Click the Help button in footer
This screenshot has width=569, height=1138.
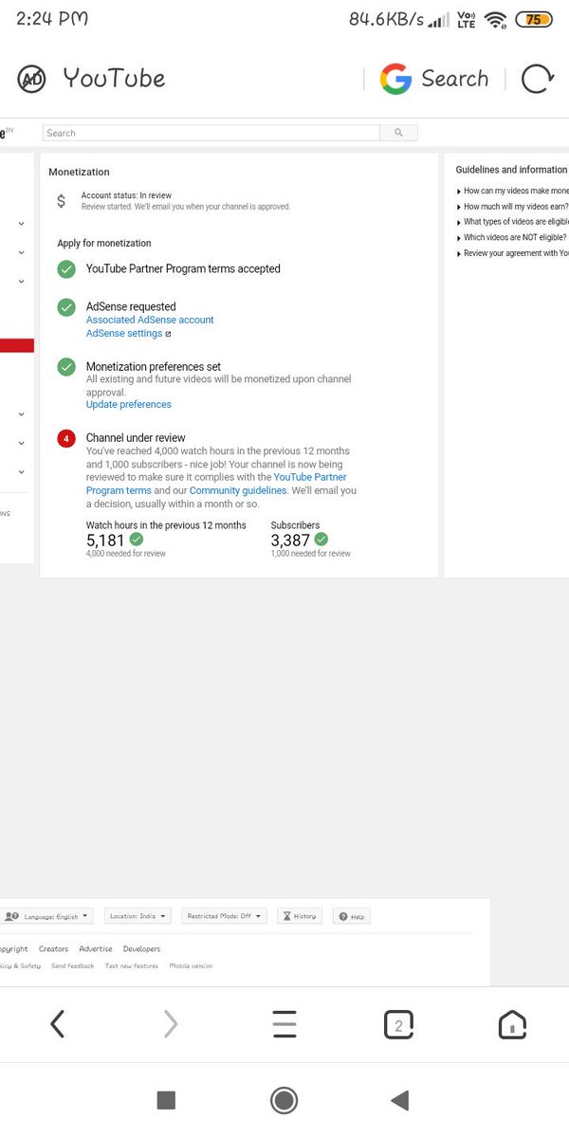click(x=352, y=916)
